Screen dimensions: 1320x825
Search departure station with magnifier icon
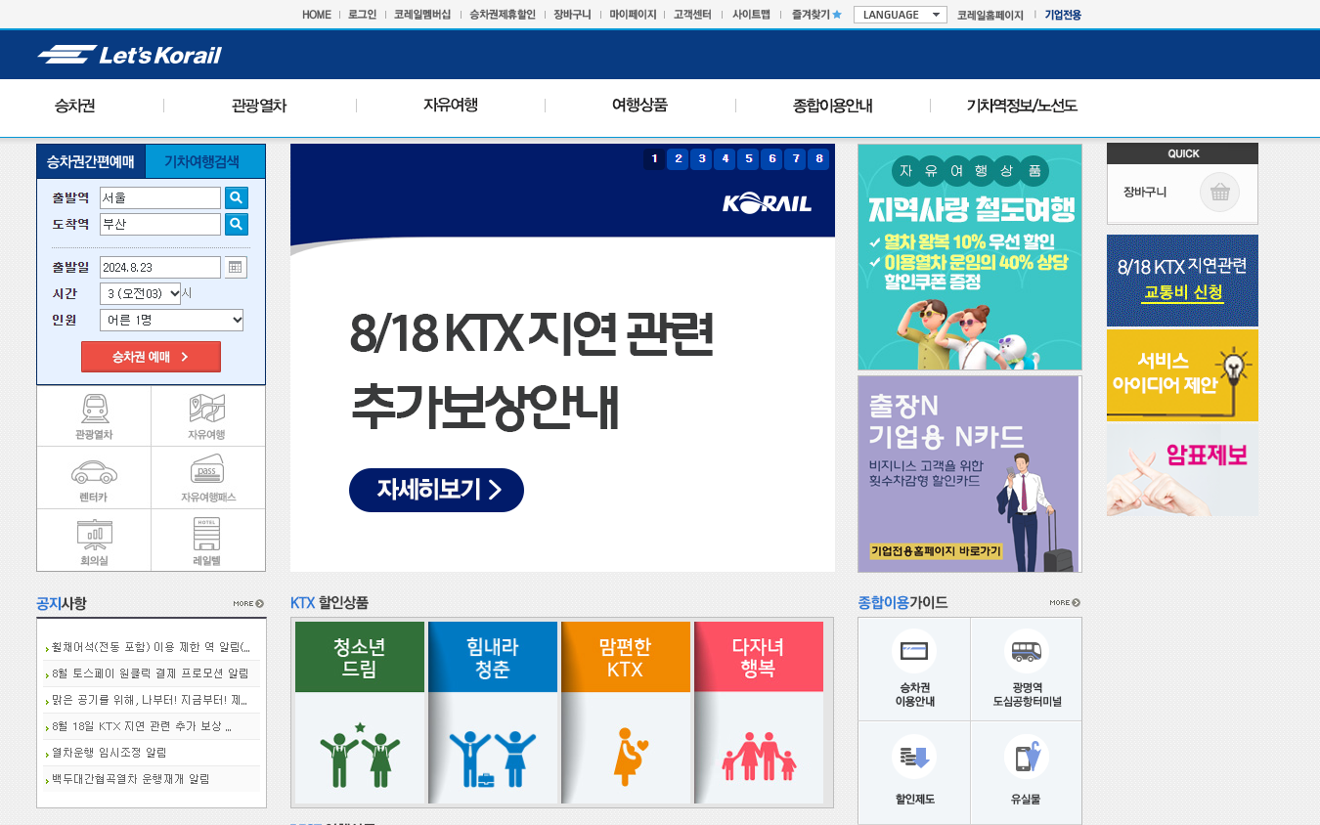tap(237, 198)
